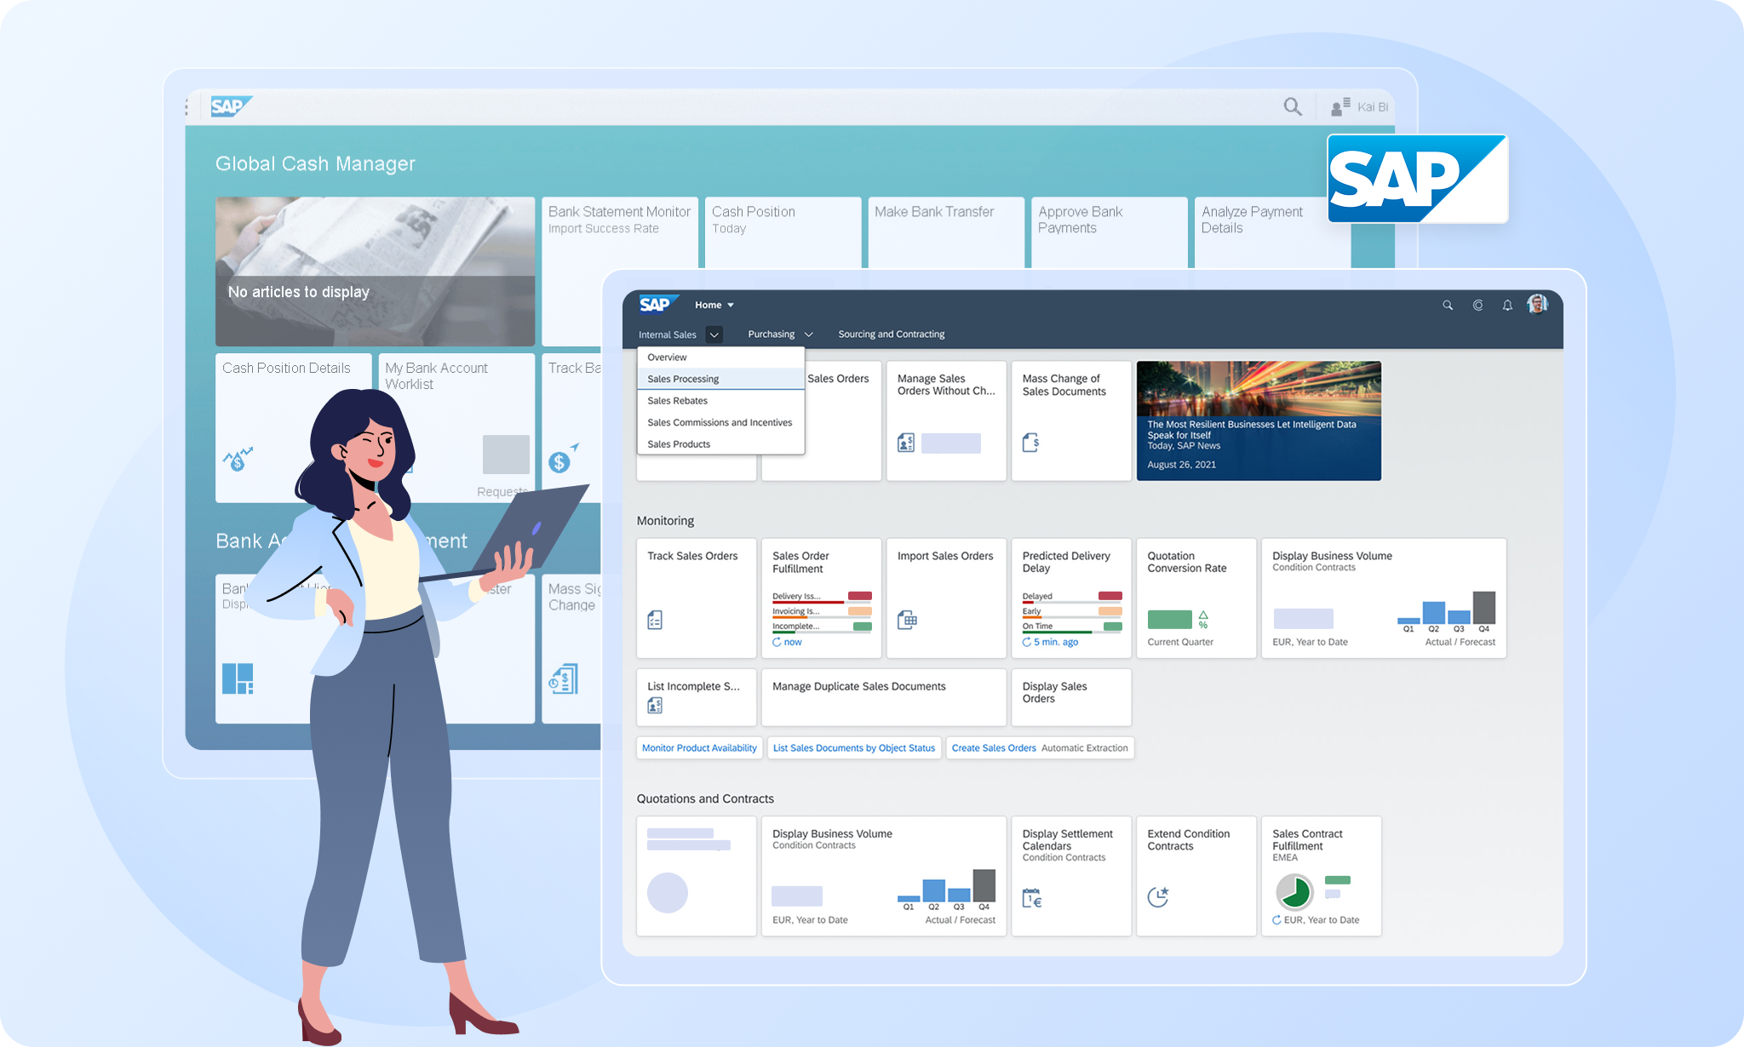Click the Track Sales Orders document icon
This screenshot has width=1744, height=1047.
pos(655,620)
